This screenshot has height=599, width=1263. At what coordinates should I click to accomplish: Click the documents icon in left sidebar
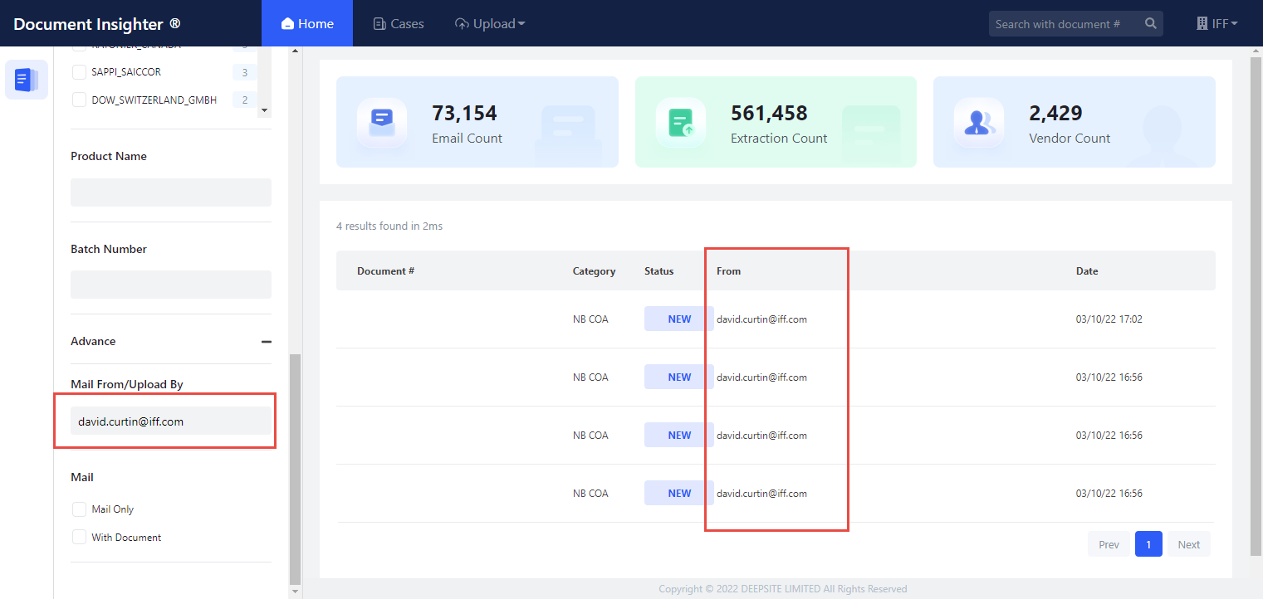pos(27,80)
